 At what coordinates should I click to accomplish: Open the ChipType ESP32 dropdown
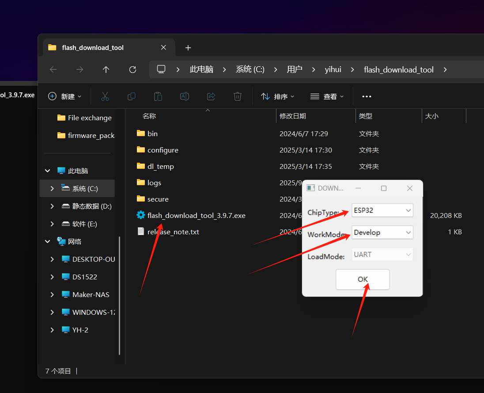click(x=382, y=210)
